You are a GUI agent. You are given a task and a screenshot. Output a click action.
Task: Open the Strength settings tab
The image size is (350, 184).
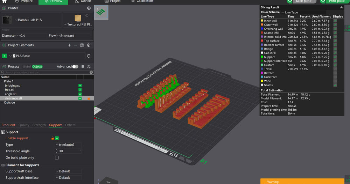[39, 125]
